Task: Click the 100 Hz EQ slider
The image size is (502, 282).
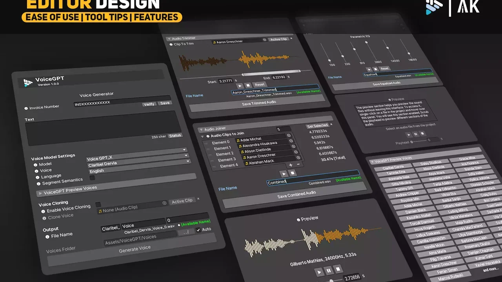Action: pyautogui.click(x=326, y=52)
